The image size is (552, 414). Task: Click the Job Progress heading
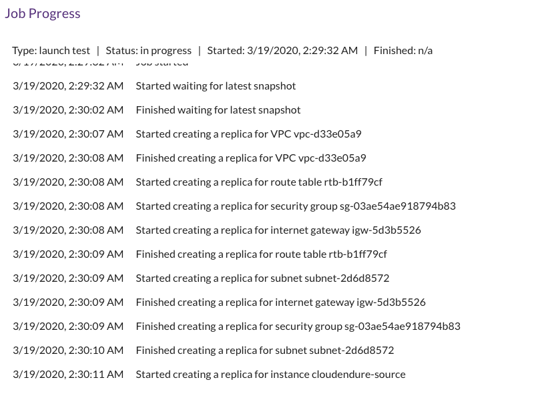pyautogui.click(x=43, y=13)
